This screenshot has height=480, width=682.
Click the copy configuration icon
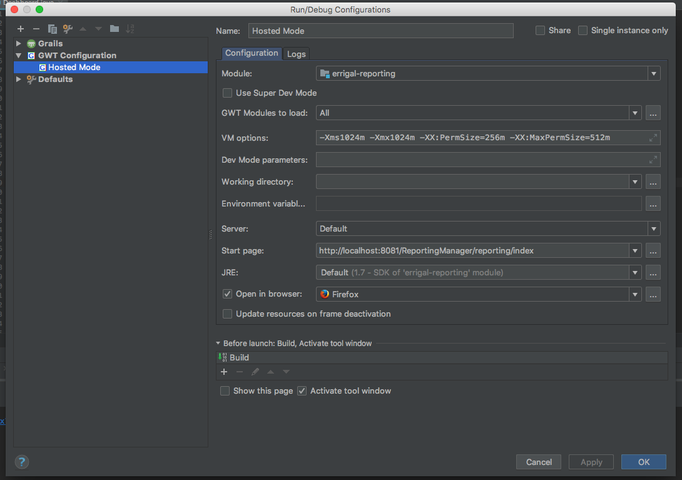click(52, 29)
